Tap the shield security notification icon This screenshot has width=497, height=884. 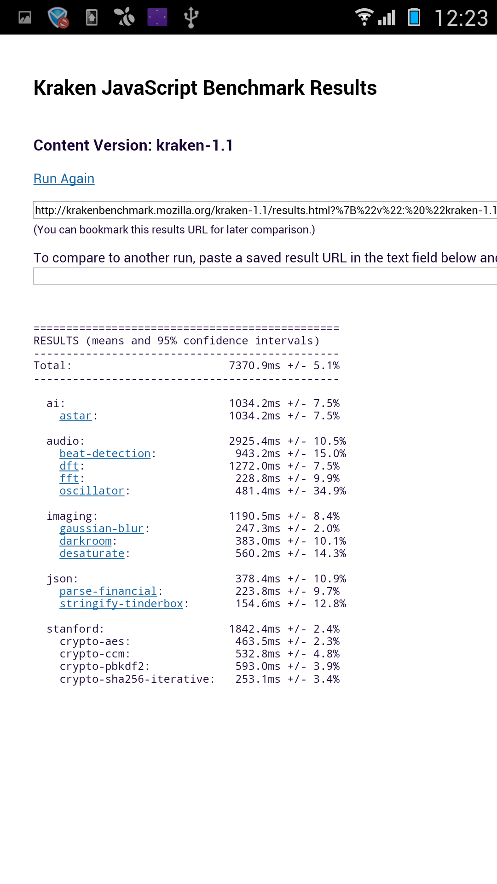[x=58, y=17]
